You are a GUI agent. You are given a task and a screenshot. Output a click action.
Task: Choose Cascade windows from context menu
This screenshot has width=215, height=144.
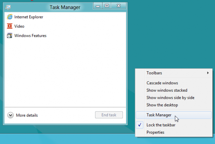point(174,83)
